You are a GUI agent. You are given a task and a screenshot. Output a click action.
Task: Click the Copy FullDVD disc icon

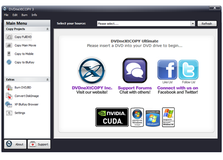point(9,37)
